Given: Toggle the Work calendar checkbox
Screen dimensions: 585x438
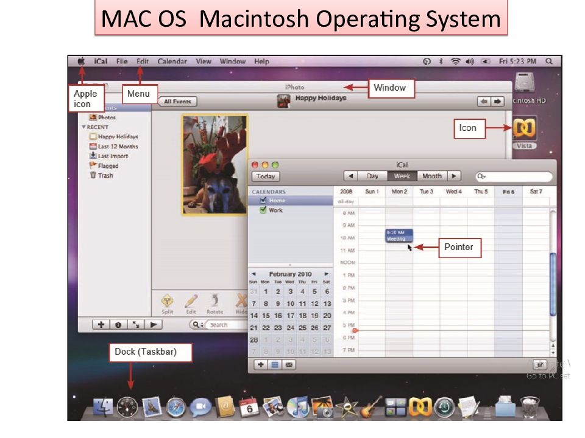Looking at the screenshot, I should [x=263, y=210].
